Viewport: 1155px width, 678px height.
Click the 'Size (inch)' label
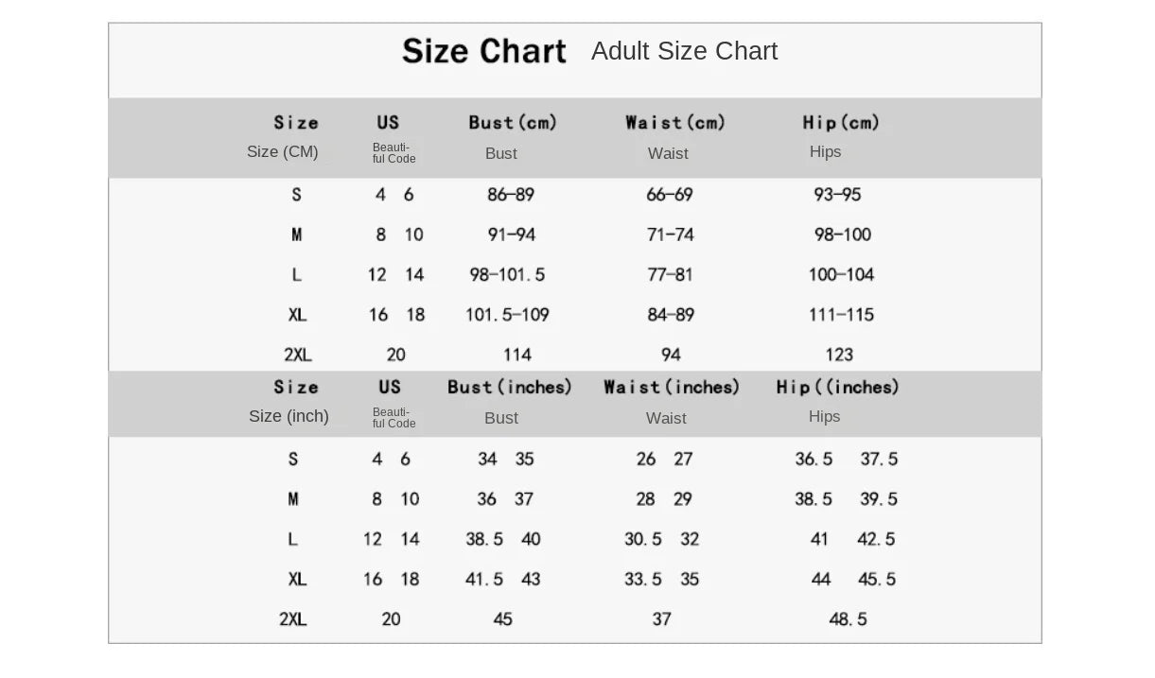pyautogui.click(x=289, y=417)
